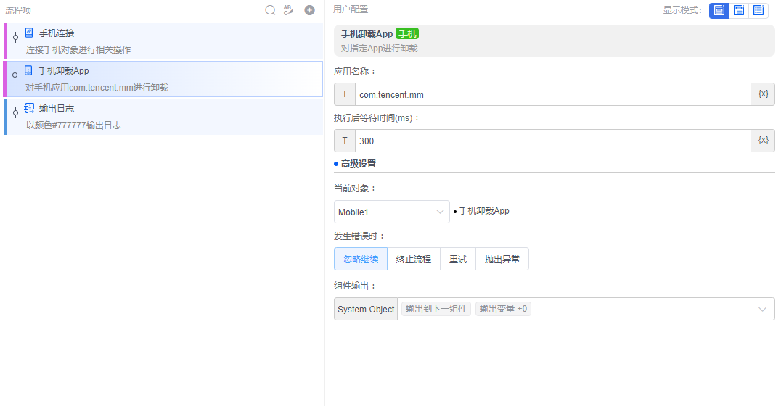The height and width of the screenshot is (406, 781).
Task: Open the {x} variable picker for 应用名称
Action: coord(763,94)
